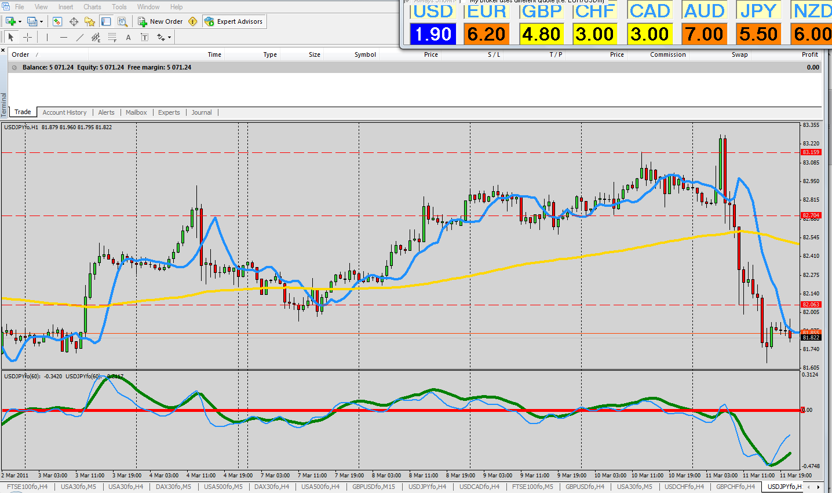Select the Horizontal Line drawing tool
Image resolution: width=832 pixels, height=493 pixels.
tap(63, 37)
